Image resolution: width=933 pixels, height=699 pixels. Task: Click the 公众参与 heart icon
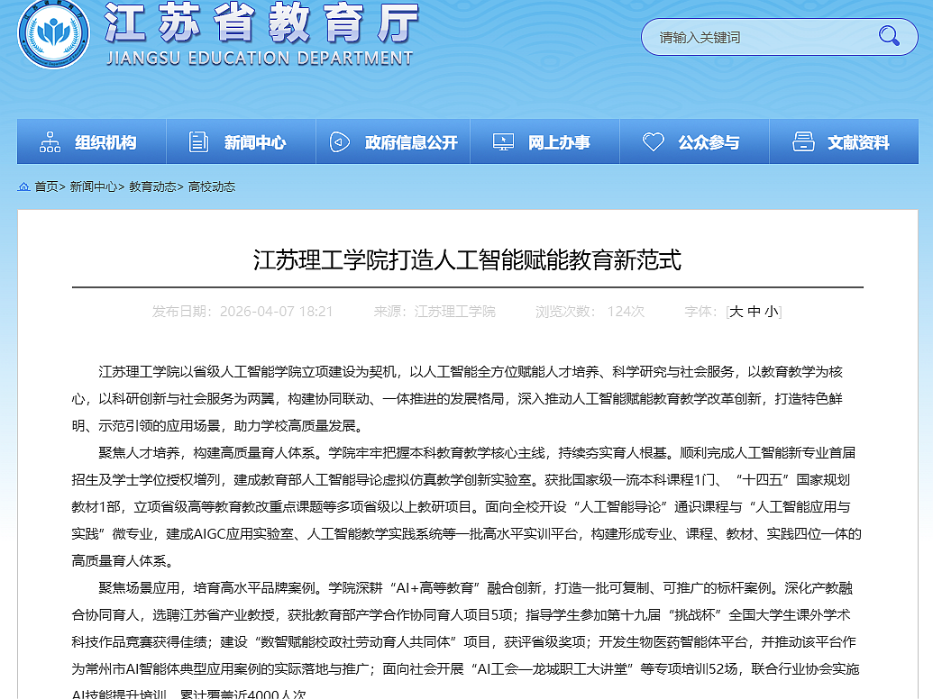click(x=653, y=142)
